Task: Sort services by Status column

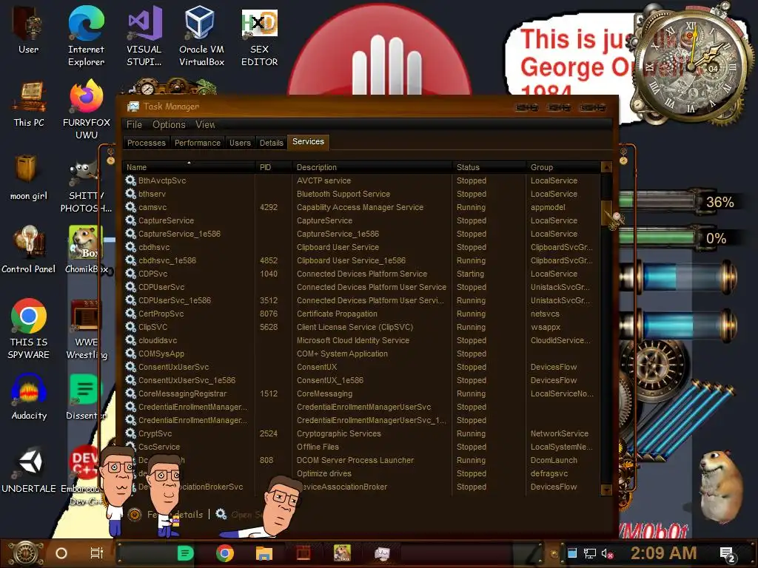Action: tap(489, 167)
